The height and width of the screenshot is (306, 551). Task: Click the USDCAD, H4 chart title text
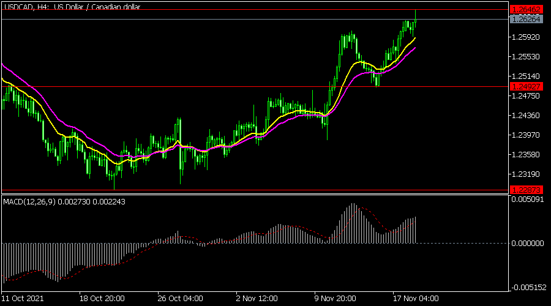(72, 7)
